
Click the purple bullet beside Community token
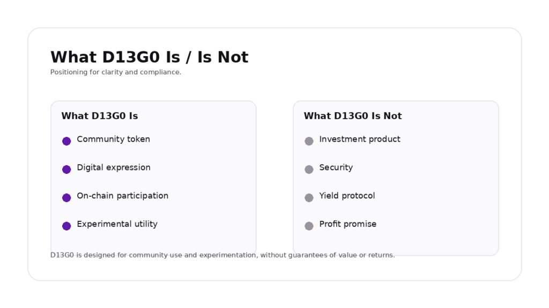coord(66,141)
